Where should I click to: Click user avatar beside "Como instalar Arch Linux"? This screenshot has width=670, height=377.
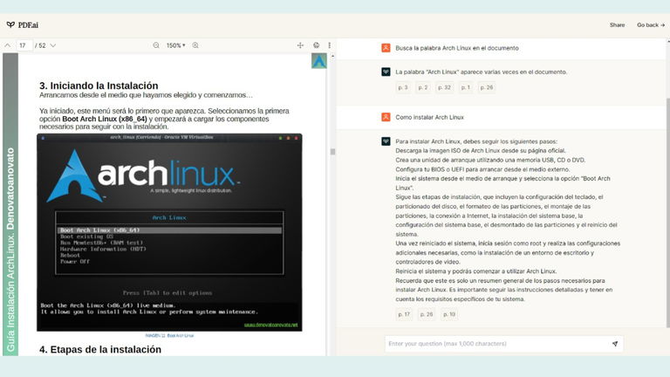coord(386,117)
